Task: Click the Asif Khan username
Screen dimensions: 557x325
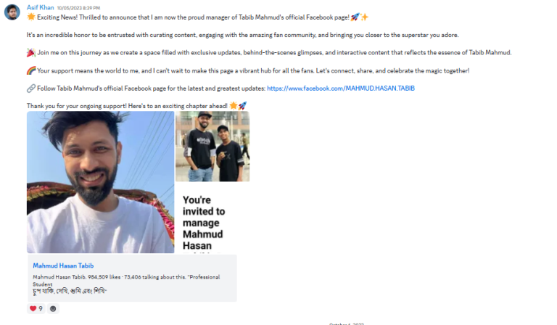Action: pos(40,7)
